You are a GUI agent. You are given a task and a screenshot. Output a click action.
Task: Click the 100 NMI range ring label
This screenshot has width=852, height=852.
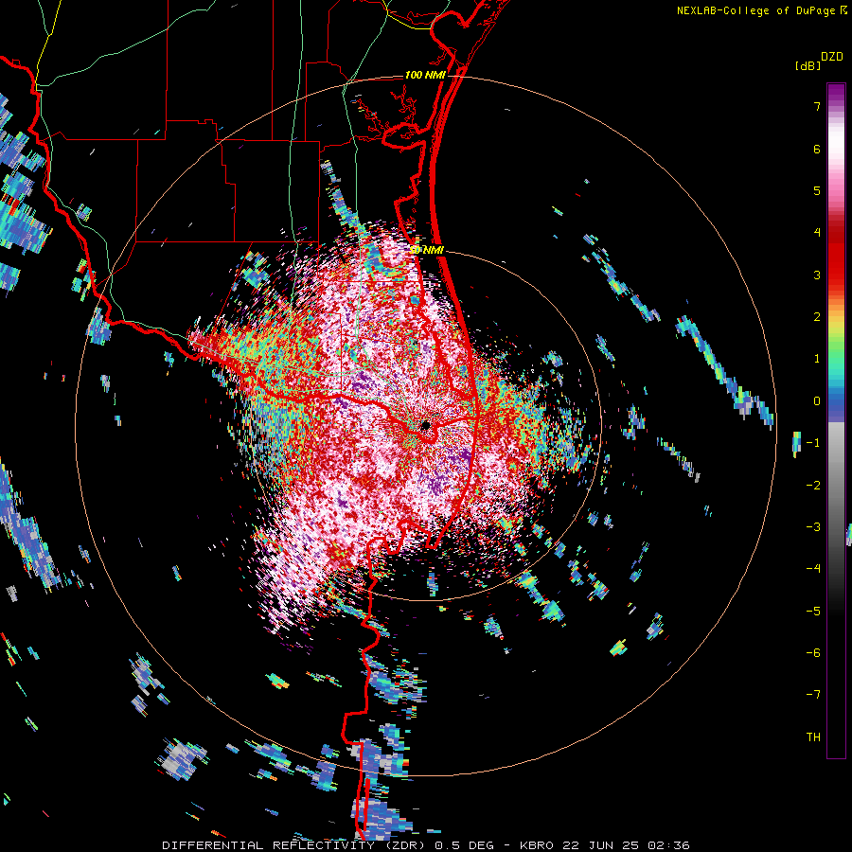coord(425,75)
